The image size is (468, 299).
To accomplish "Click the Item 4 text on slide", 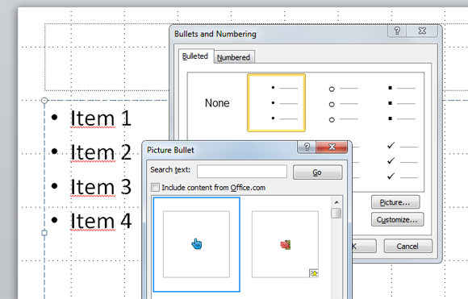I will tap(101, 221).
